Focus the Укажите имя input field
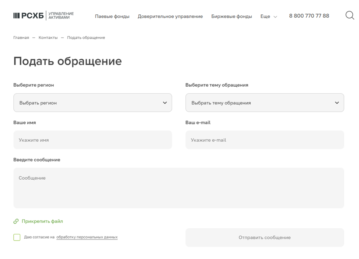The height and width of the screenshot is (259, 359). [x=93, y=140]
